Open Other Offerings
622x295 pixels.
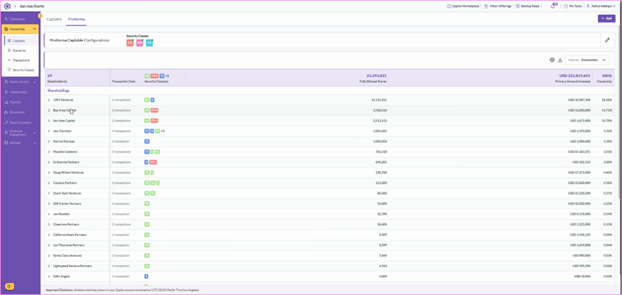point(497,7)
